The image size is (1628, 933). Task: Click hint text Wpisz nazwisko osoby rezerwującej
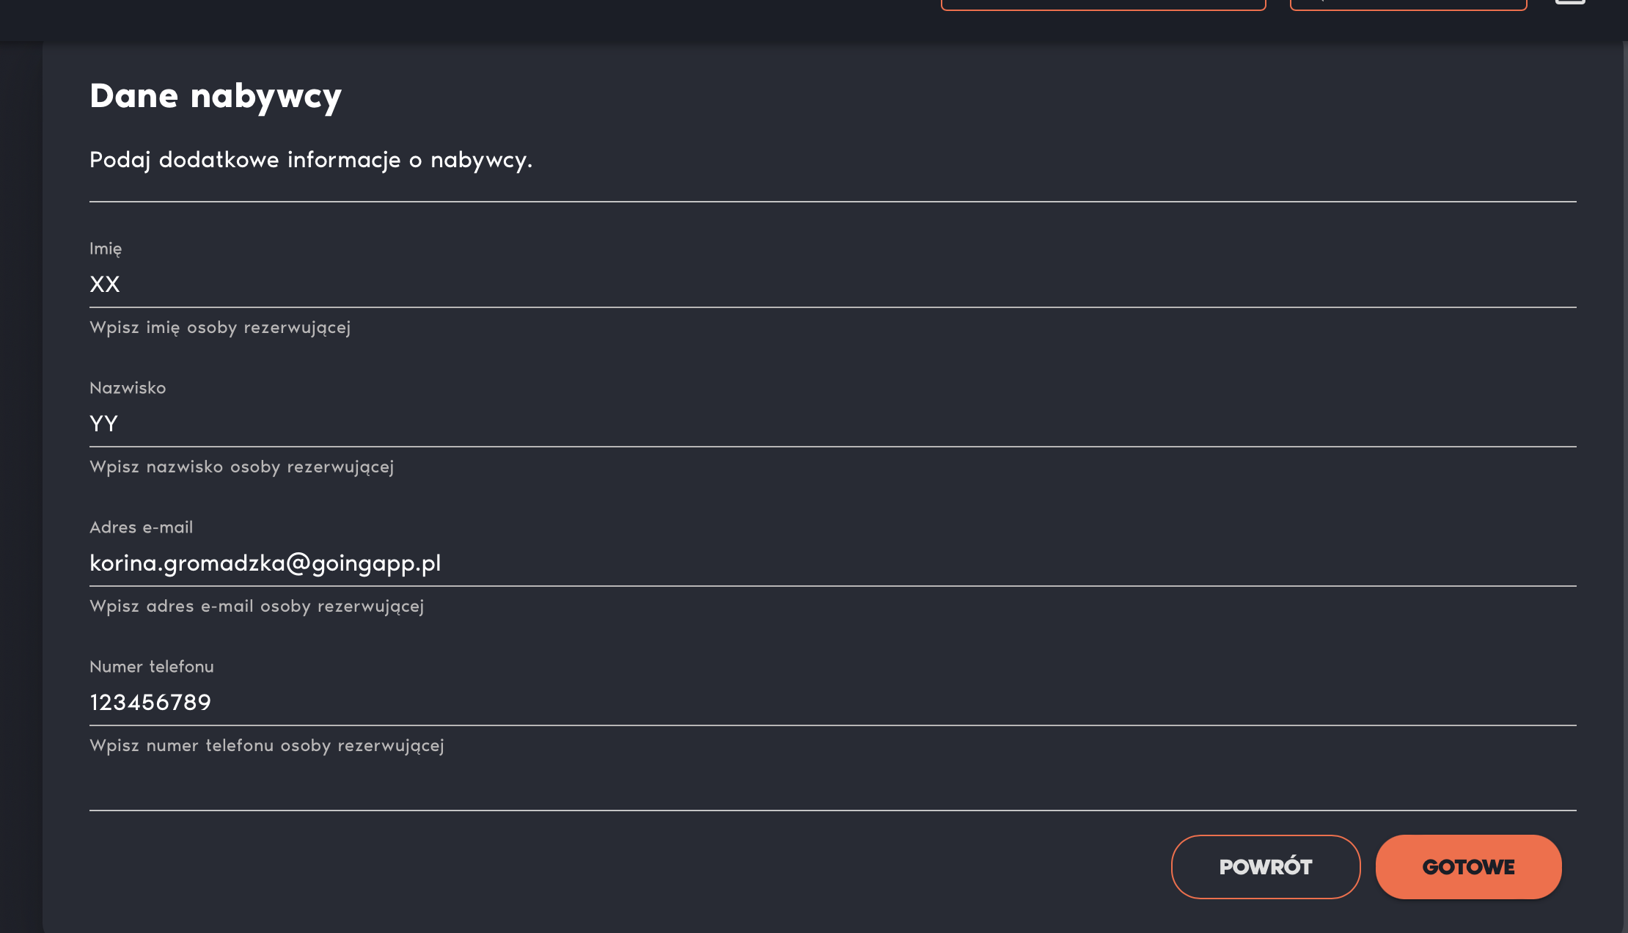(x=242, y=467)
